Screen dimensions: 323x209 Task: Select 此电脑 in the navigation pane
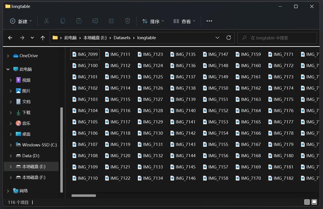(23, 69)
